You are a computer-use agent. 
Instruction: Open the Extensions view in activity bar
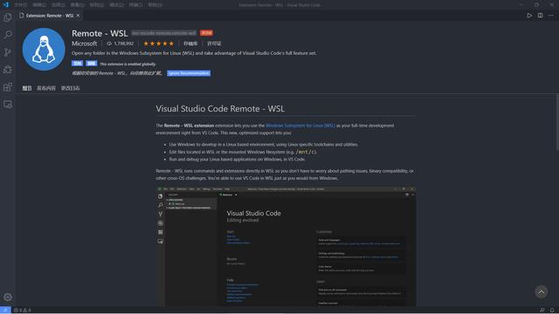coord(8,87)
